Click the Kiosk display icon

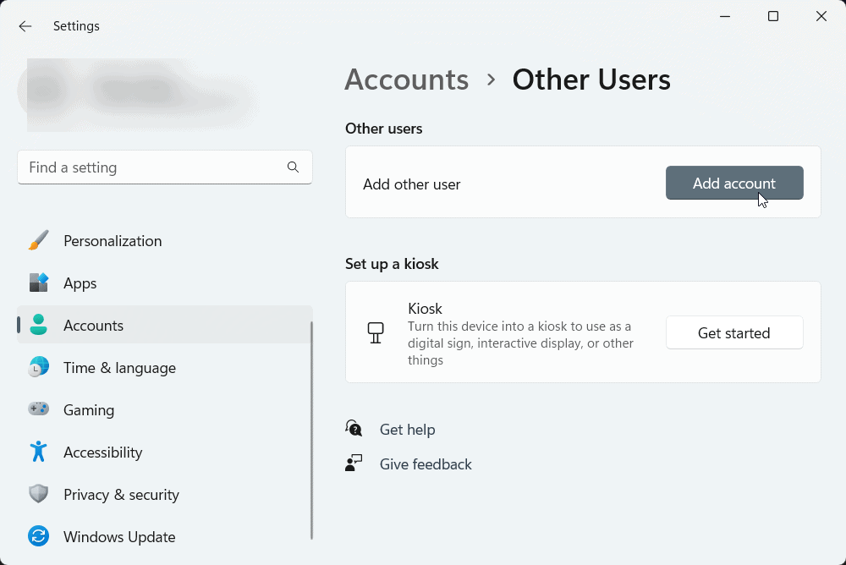pos(376,332)
